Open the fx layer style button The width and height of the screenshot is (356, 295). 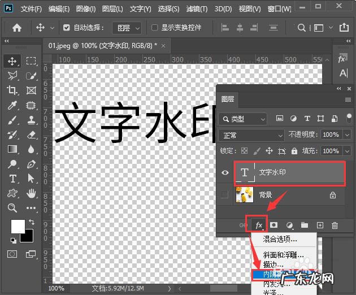(259, 225)
